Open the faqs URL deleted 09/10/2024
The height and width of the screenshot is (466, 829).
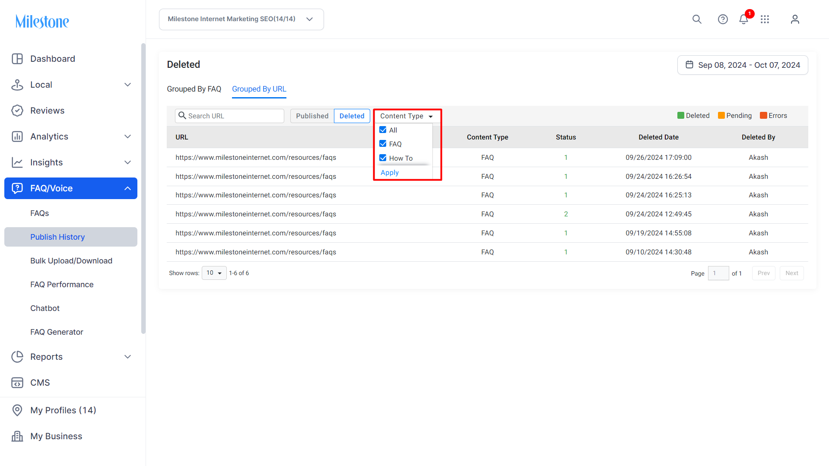coord(256,252)
